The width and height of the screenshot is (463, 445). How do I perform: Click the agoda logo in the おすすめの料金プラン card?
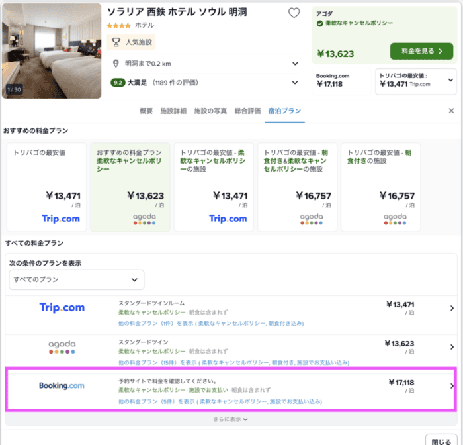(x=144, y=219)
